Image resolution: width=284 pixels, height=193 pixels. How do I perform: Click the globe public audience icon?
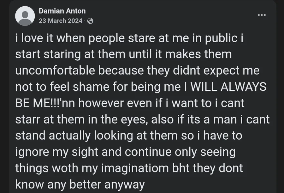(90, 21)
